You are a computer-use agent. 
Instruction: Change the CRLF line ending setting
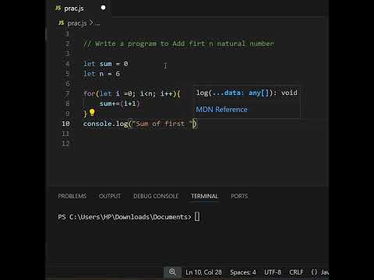coord(296,272)
